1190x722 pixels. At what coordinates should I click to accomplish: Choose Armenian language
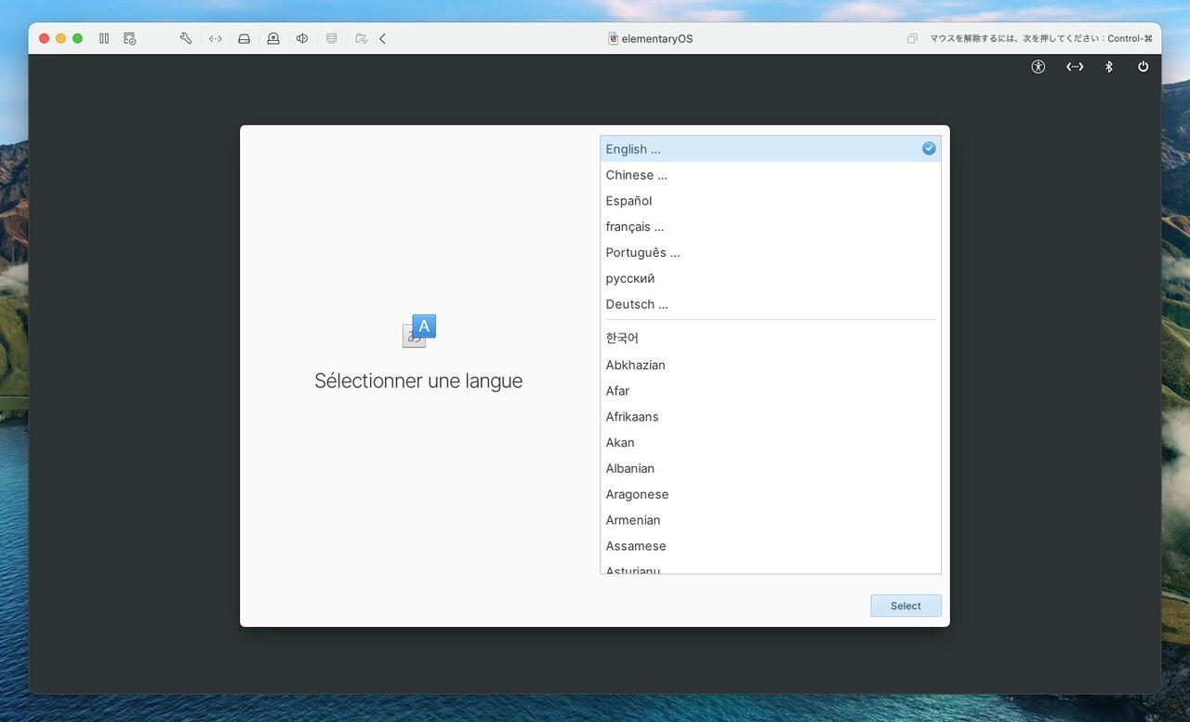point(771,520)
